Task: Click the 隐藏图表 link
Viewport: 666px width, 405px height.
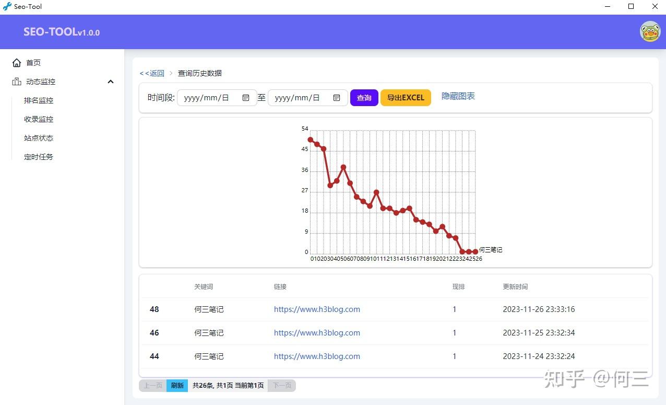Action: (458, 96)
